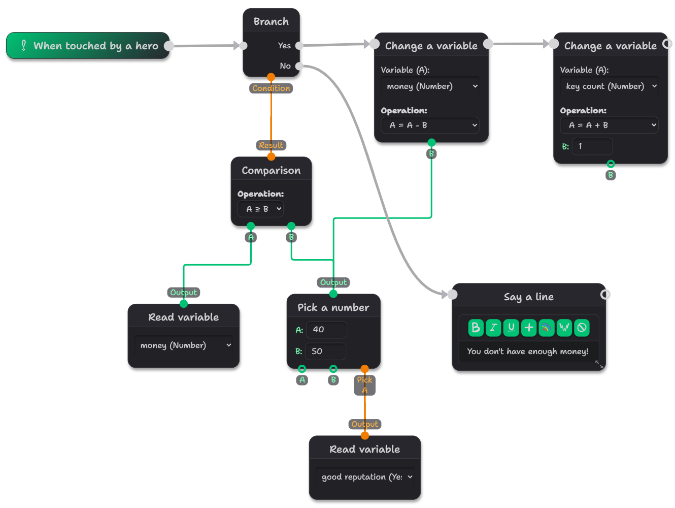
Task: Click the Say a line output port
Action: [x=605, y=295]
